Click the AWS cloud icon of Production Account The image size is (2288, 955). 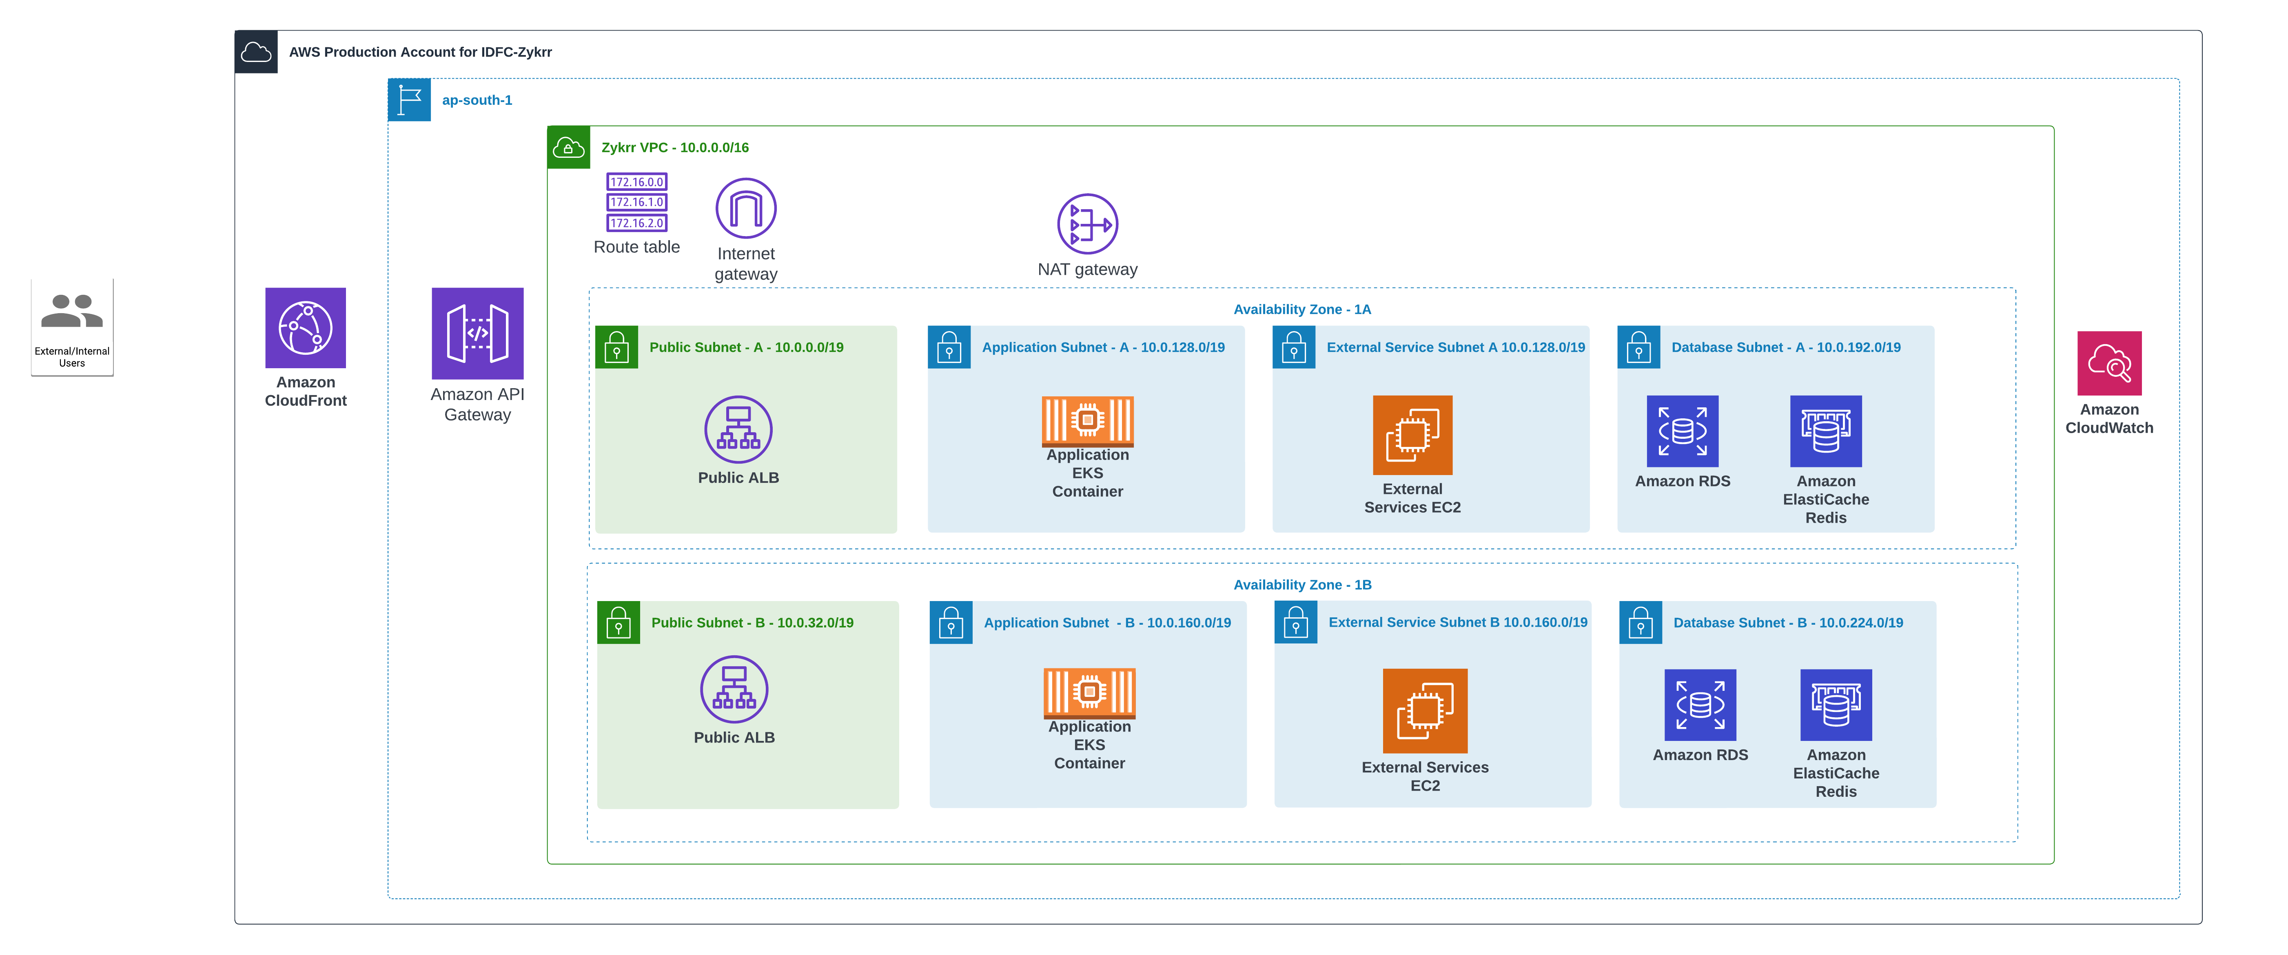[x=256, y=51]
